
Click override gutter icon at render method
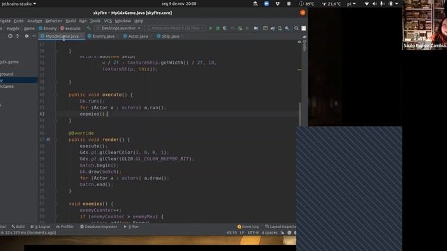point(48,139)
